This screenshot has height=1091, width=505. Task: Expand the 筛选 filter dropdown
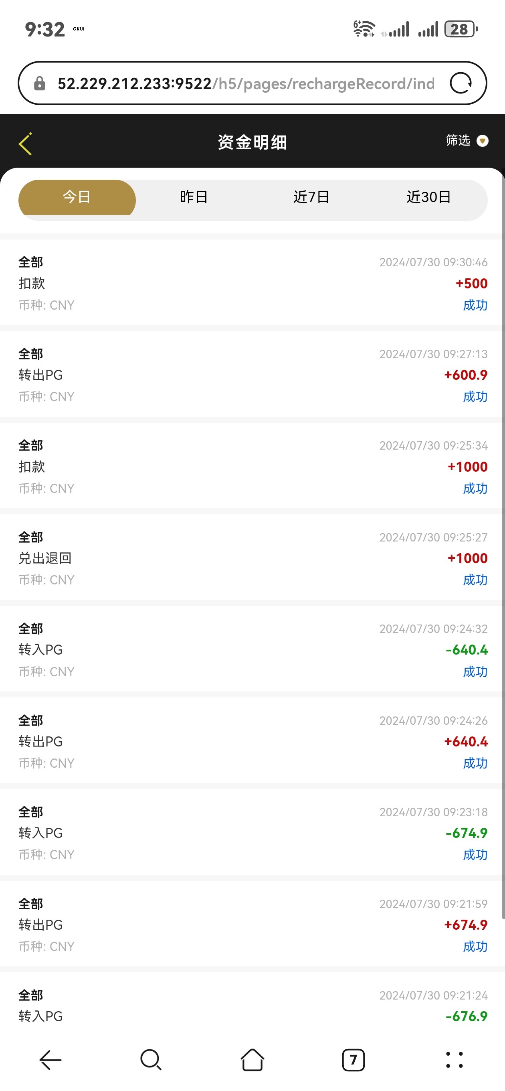[x=458, y=140]
